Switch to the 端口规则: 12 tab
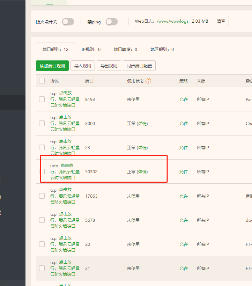 pos(55,49)
